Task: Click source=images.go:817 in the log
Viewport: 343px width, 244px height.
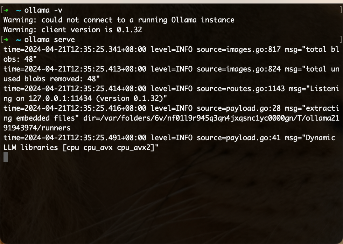Action: click(x=239, y=49)
